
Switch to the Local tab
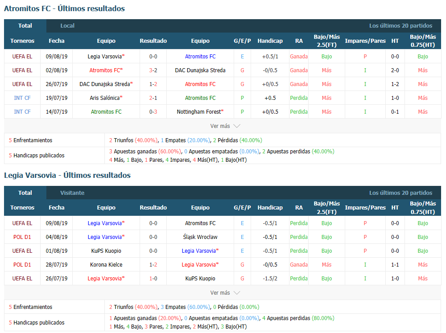[67, 25]
